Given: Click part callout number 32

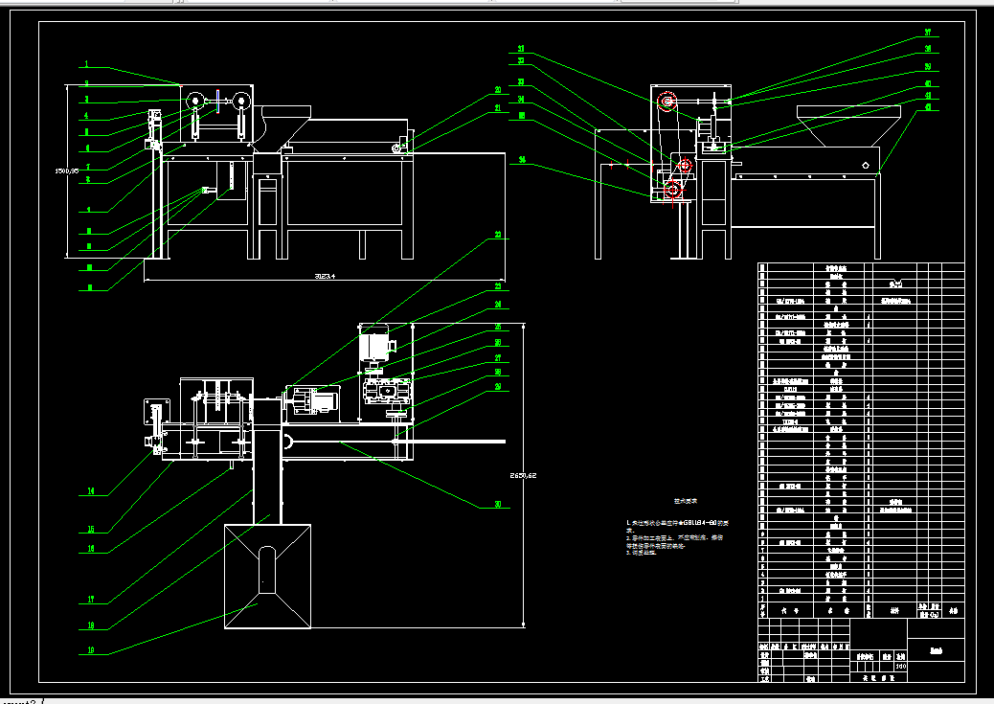Looking at the screenshot, I should coord(520,61).
